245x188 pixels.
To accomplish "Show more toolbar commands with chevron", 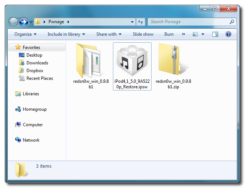I will 184,34.
